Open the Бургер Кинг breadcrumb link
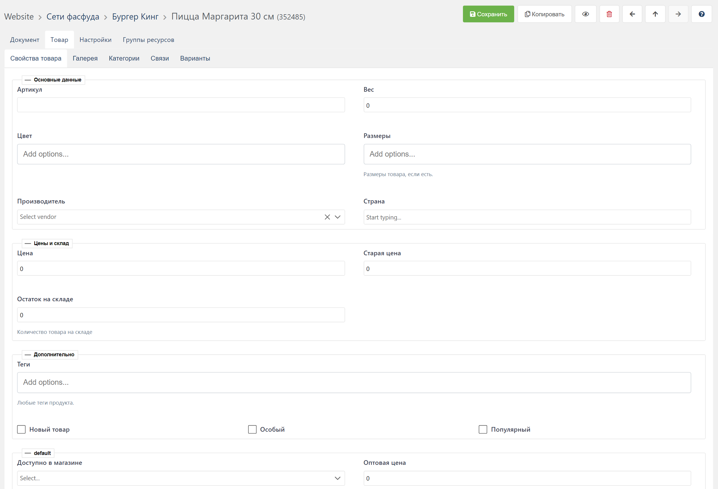 coord(135,16)
